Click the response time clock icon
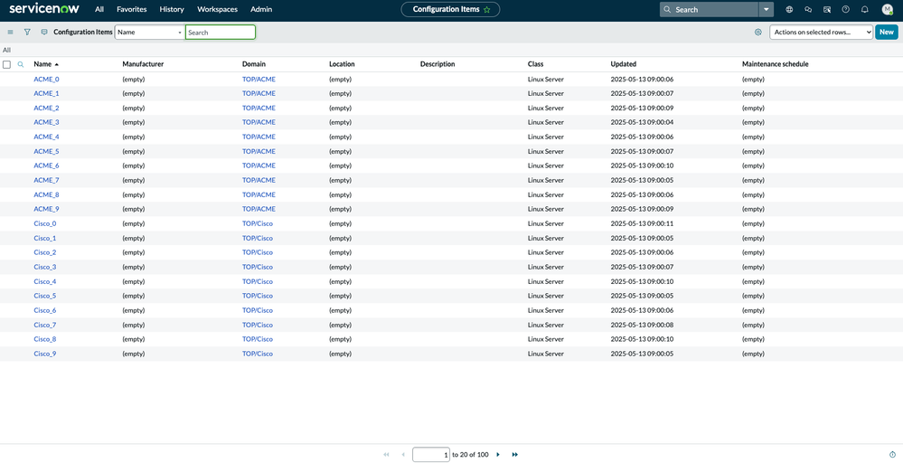Viewport: 903px width, 463px height. [x=893, y=454]
